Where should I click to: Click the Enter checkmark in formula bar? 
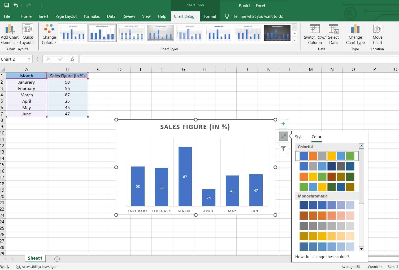[x=60, y=59]
